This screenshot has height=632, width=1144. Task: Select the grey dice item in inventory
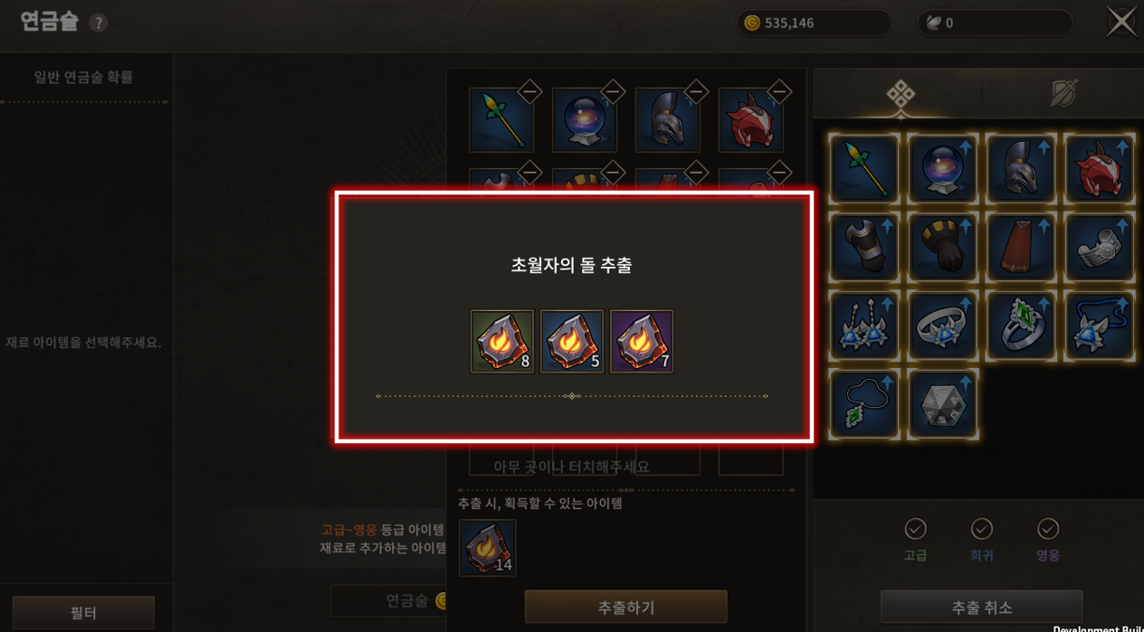(942, 404)
